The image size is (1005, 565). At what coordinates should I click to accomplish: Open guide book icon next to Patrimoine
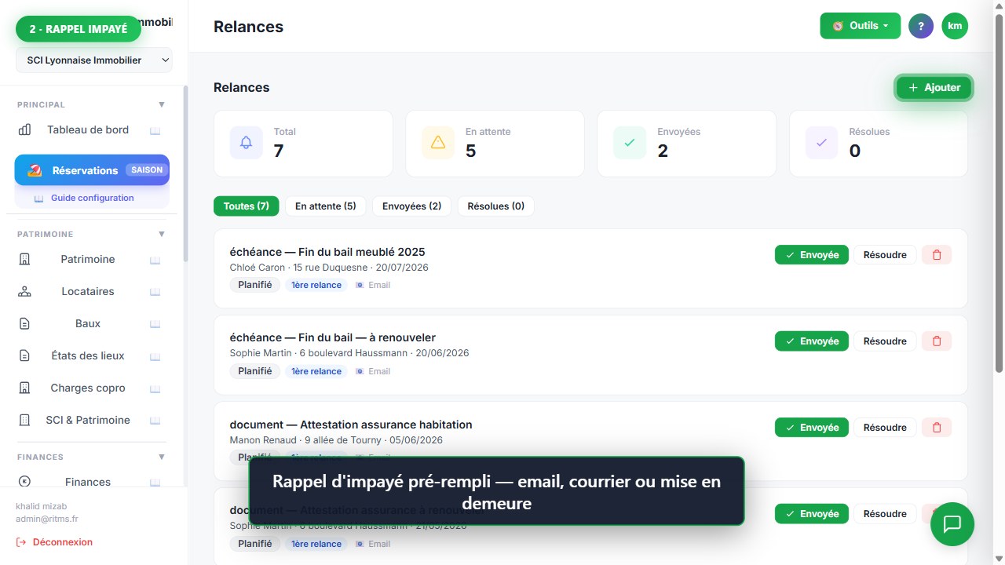coord(155,260)
